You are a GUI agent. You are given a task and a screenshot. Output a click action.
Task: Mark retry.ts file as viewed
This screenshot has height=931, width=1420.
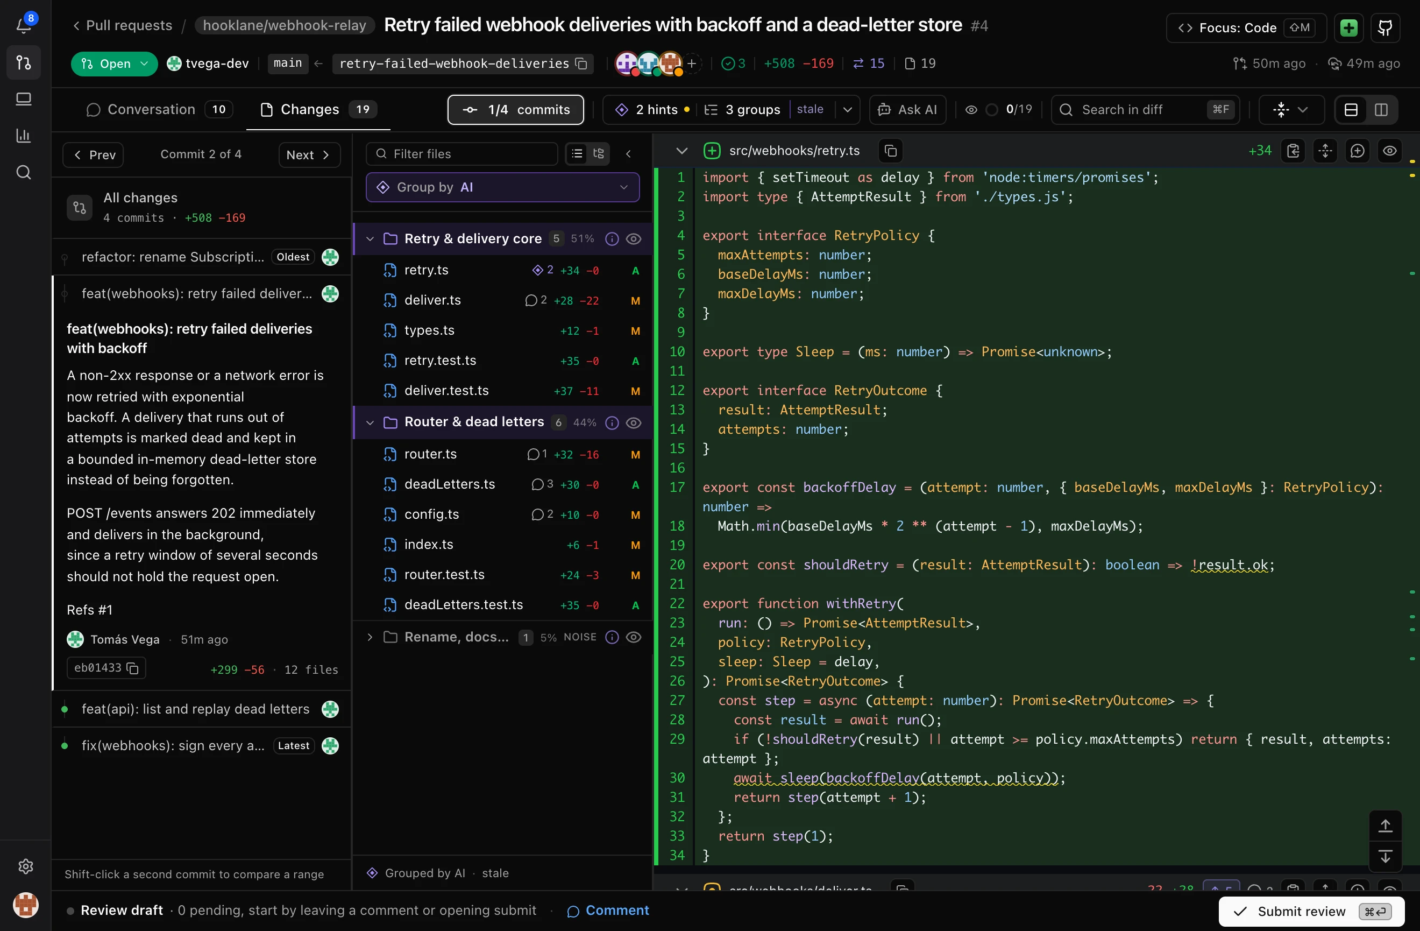click(1389, 151)
